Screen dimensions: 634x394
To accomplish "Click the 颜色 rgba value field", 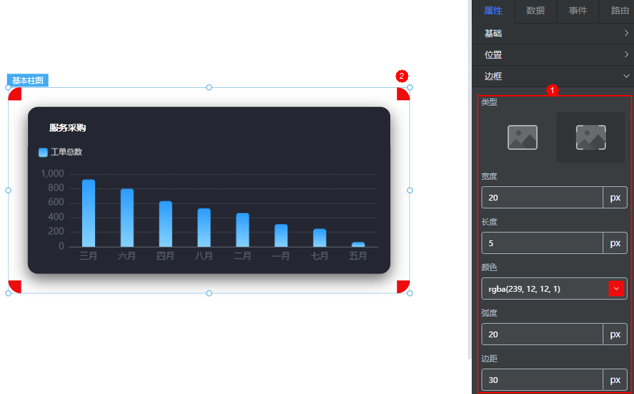I will (545, 288).
